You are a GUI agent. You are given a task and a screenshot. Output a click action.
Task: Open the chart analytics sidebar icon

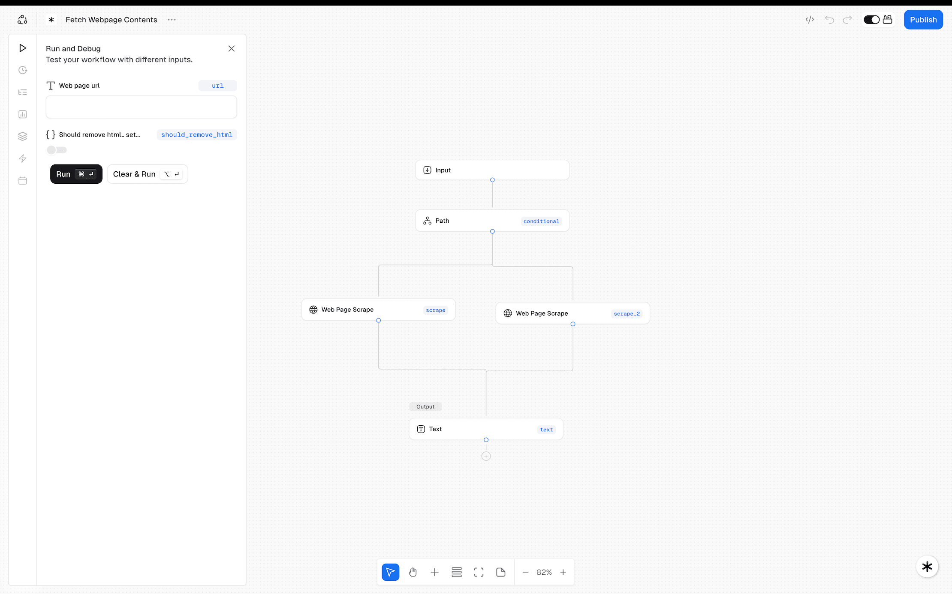pos(23,114)
